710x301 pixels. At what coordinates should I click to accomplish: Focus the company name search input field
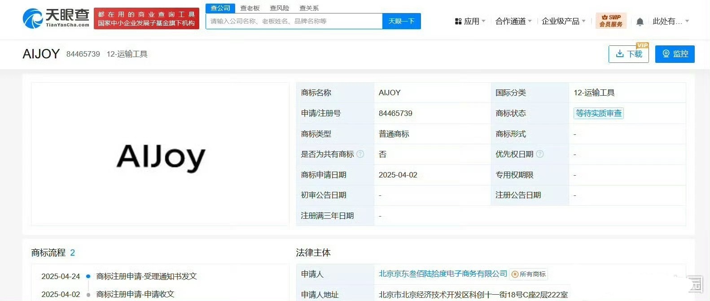coord(294,21)
